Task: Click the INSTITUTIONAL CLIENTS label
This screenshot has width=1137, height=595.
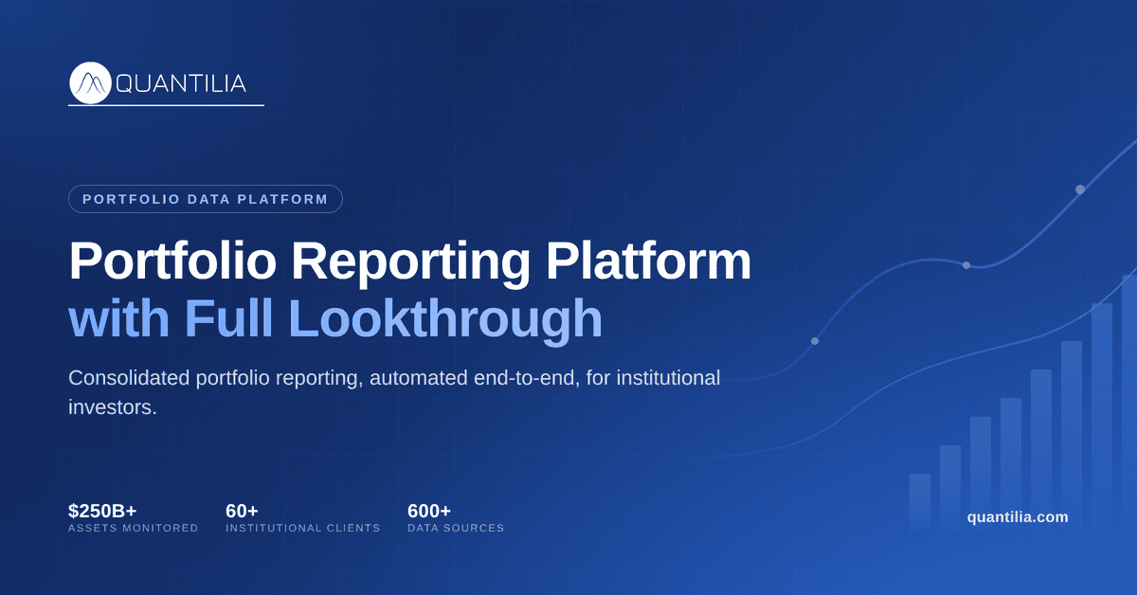Action: 303,528
